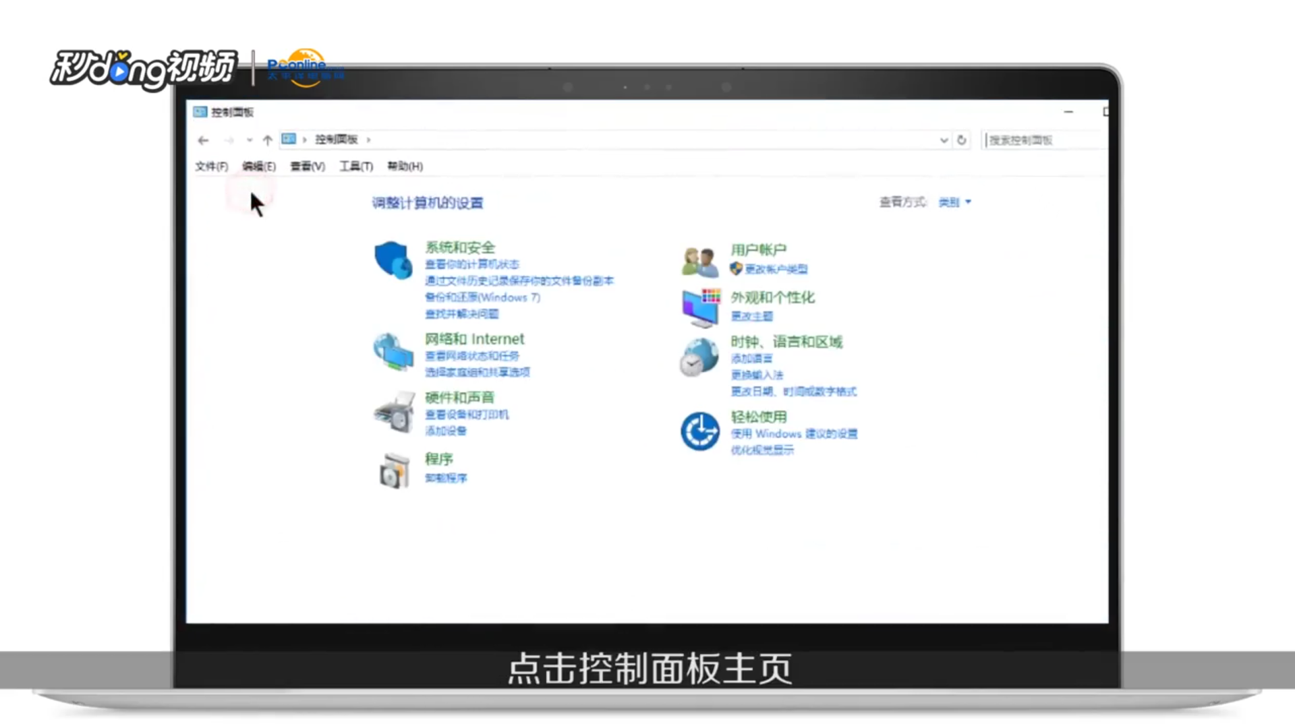This screenshot has width=1295, height=728.
Task: Open the 硬件和声音 category link
Action: coord(459,398)
